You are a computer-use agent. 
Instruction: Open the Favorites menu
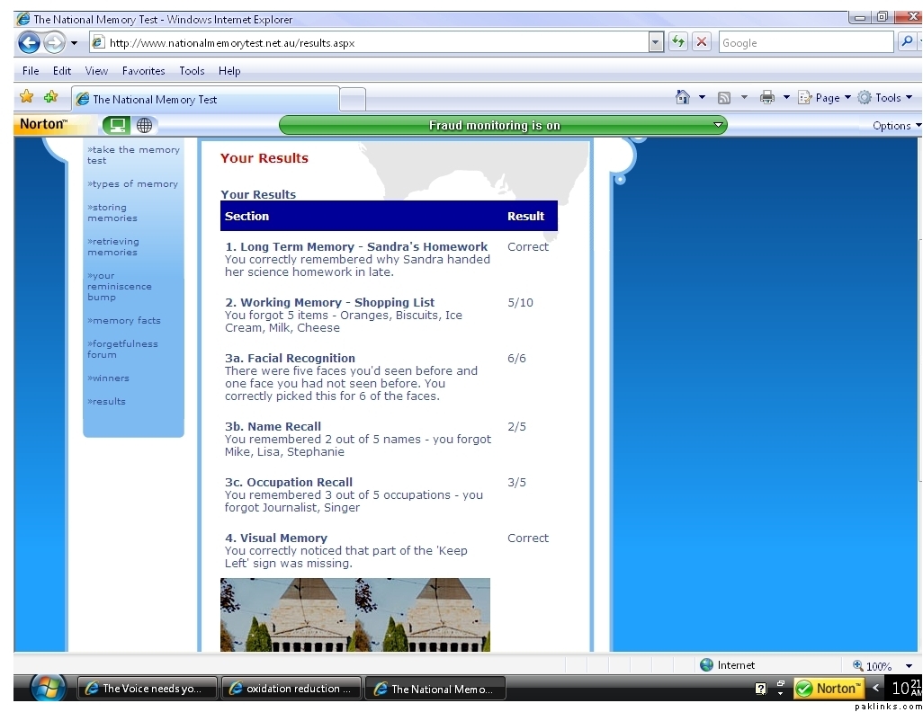coord(143,71)
